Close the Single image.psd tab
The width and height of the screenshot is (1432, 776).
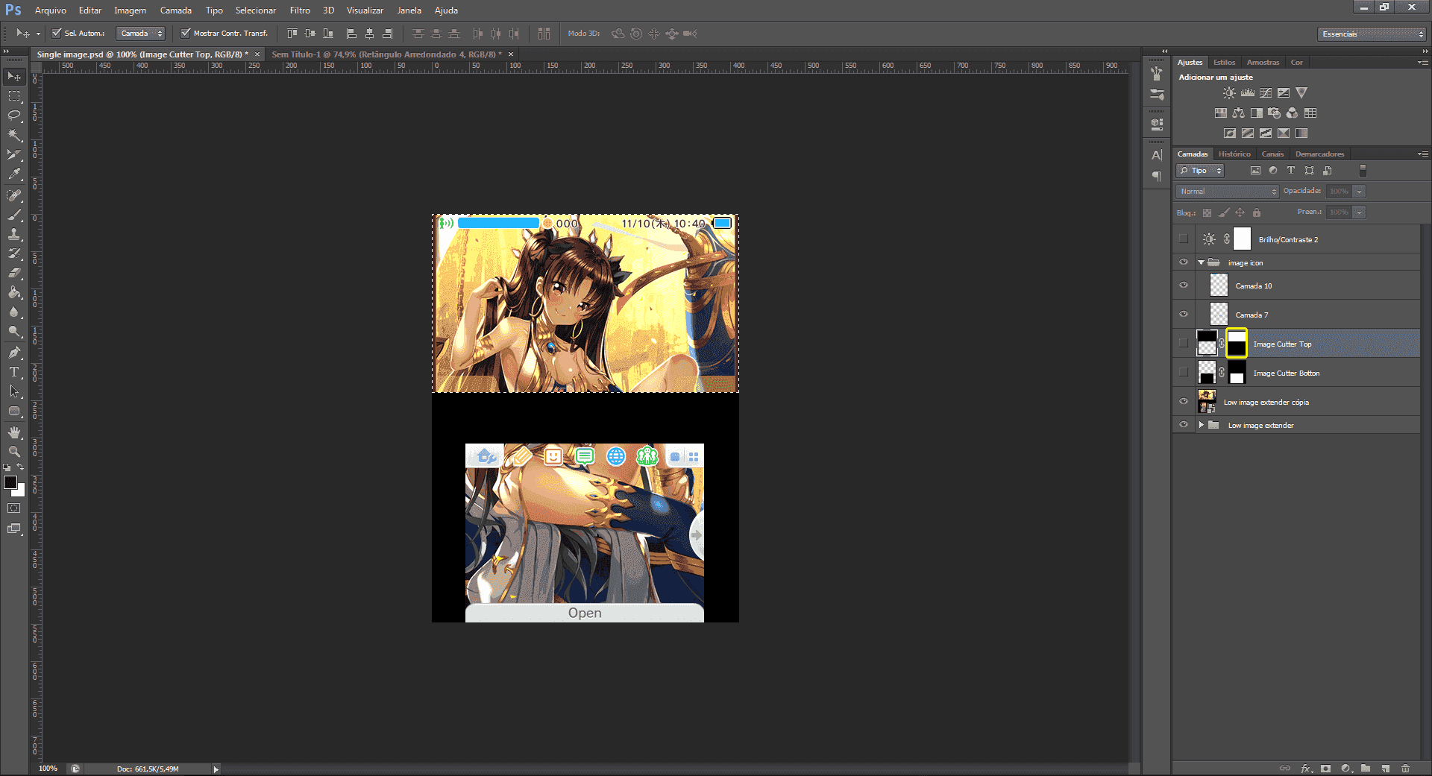(257, 54)
